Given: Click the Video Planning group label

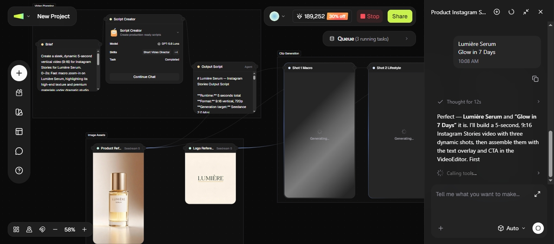Looking at the screenshot, I should pos(44,6).
